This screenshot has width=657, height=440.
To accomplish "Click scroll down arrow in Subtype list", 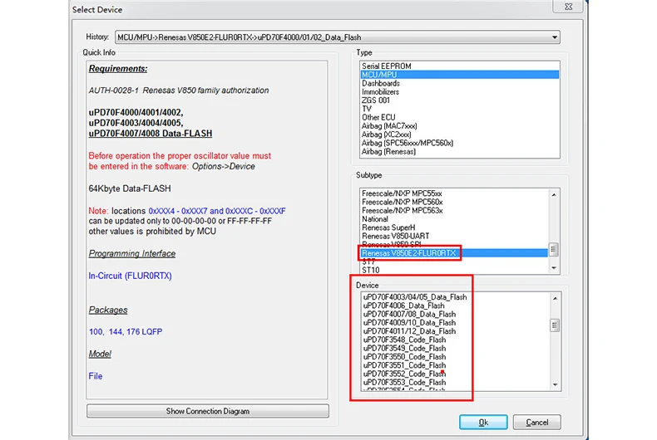I will click(x=554, y=268).
